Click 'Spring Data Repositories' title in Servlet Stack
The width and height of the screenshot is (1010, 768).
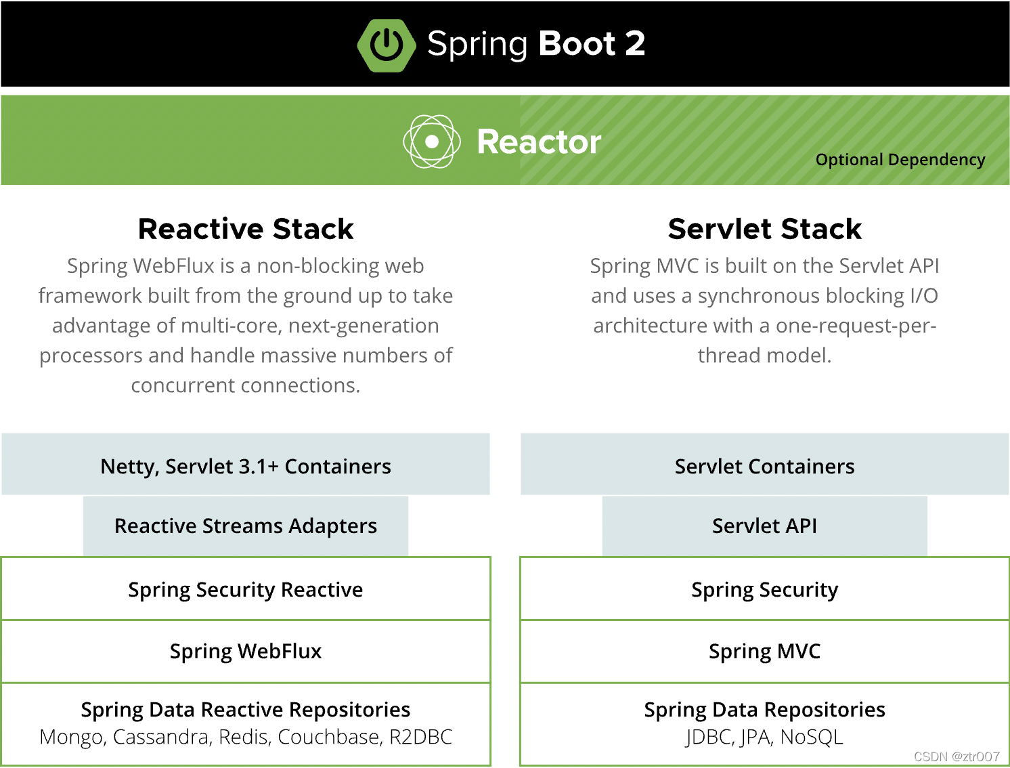(x=765, y=710)
